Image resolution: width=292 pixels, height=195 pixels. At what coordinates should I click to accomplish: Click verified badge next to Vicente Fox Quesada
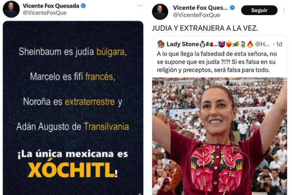(83, 6)
